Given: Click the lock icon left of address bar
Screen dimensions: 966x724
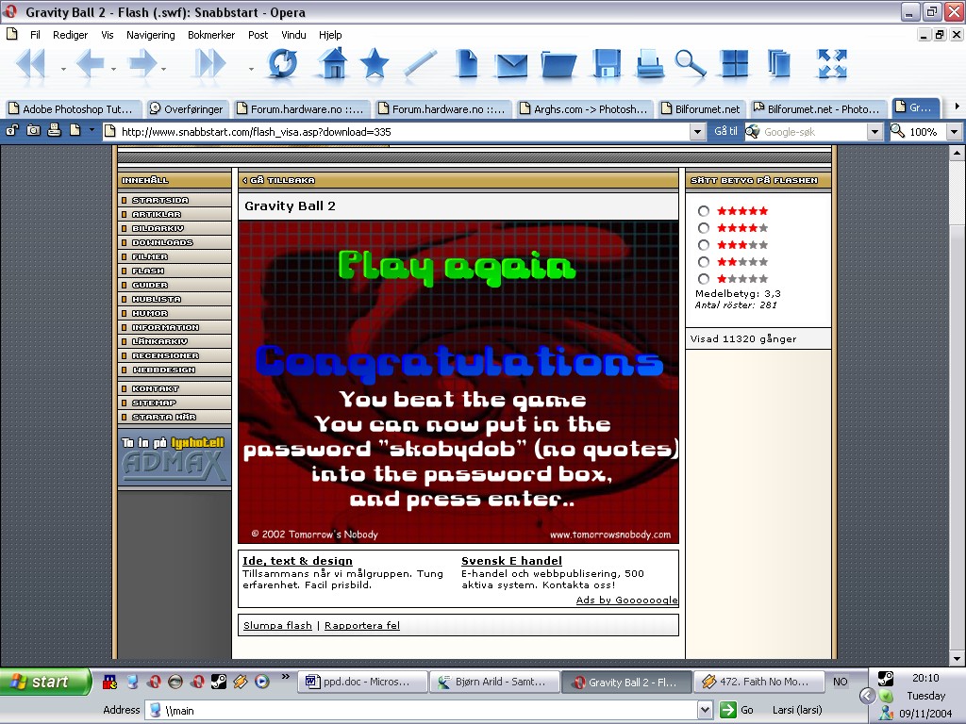Looking at the screenshot, I should click(12, 130).
